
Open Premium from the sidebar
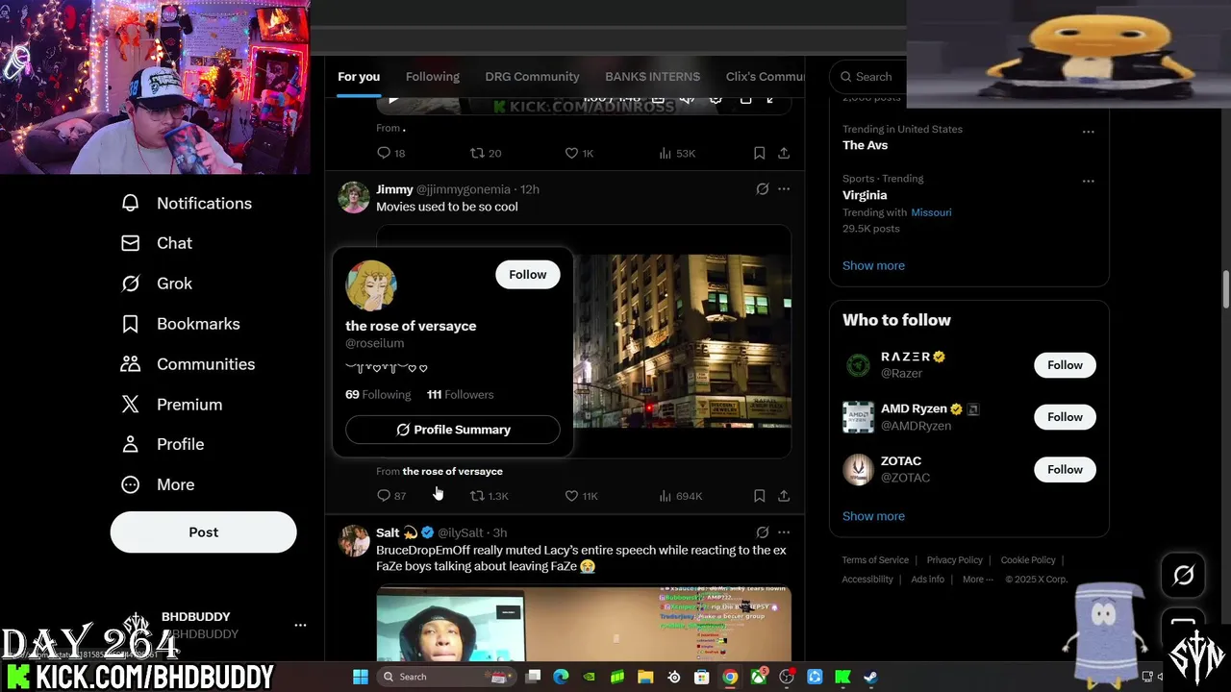171,405
